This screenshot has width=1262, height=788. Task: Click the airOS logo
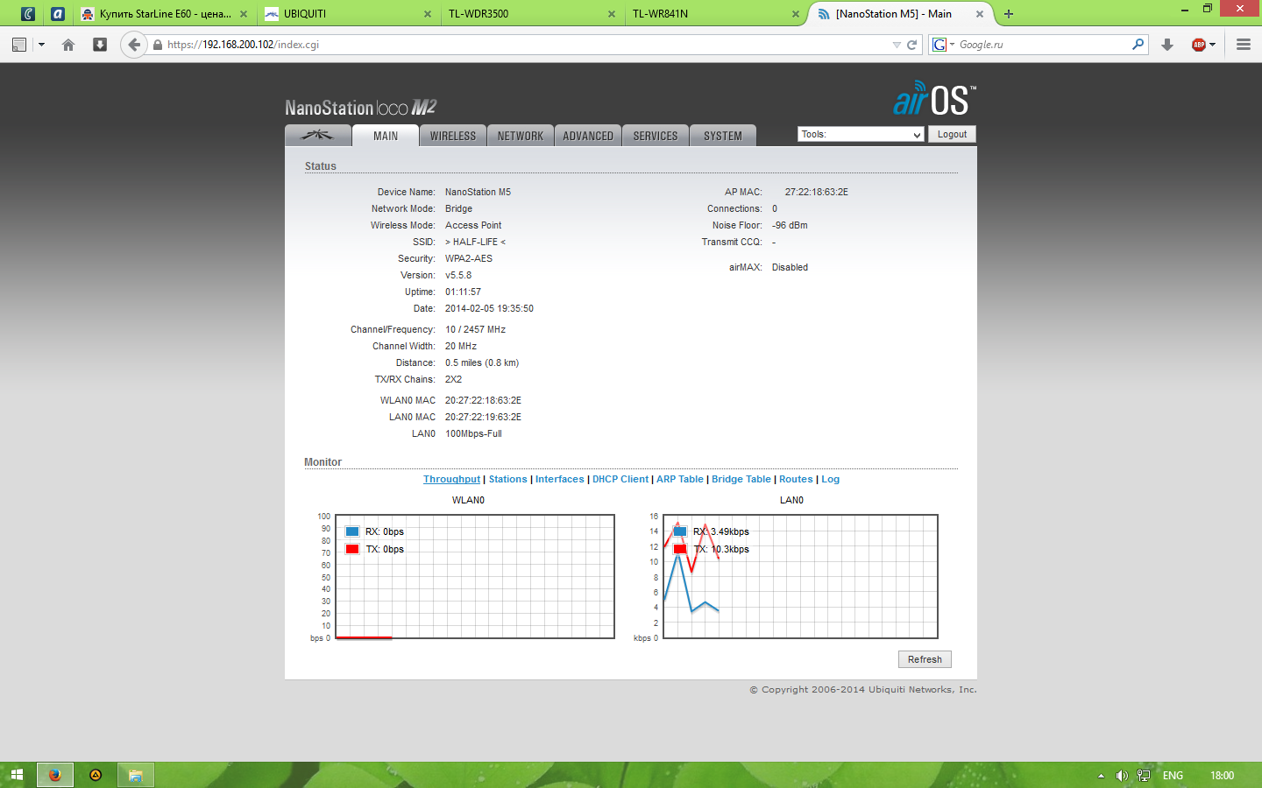(934, 99)
